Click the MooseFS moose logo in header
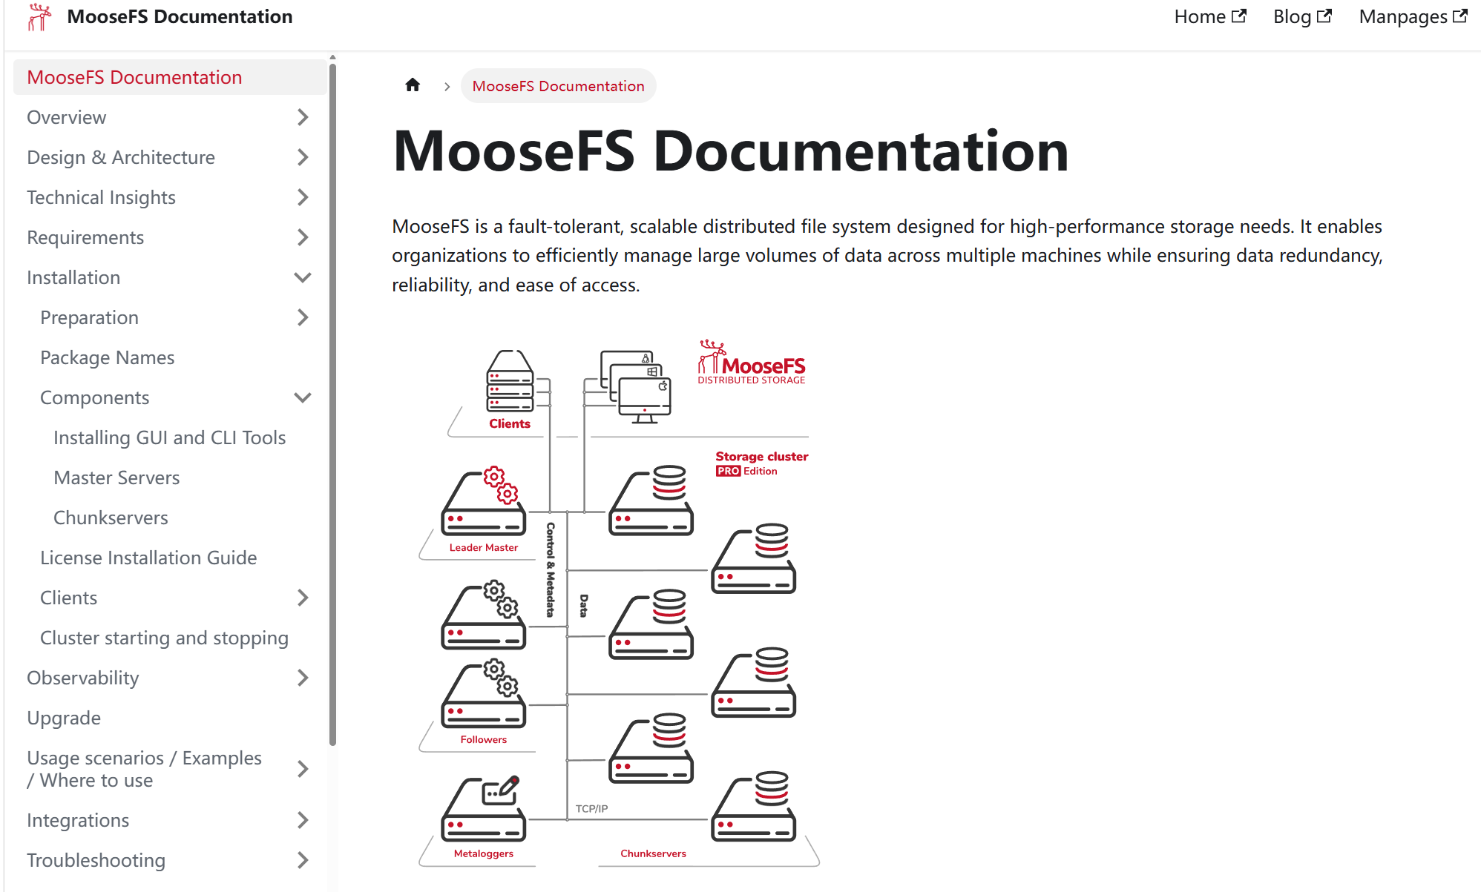This screenshot has width=1481, height=892. [x=39, y=17]
